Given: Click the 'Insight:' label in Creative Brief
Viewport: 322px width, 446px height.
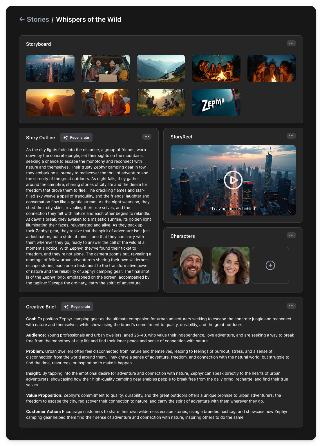Looking at the screenshot, I should coord(34,373).
